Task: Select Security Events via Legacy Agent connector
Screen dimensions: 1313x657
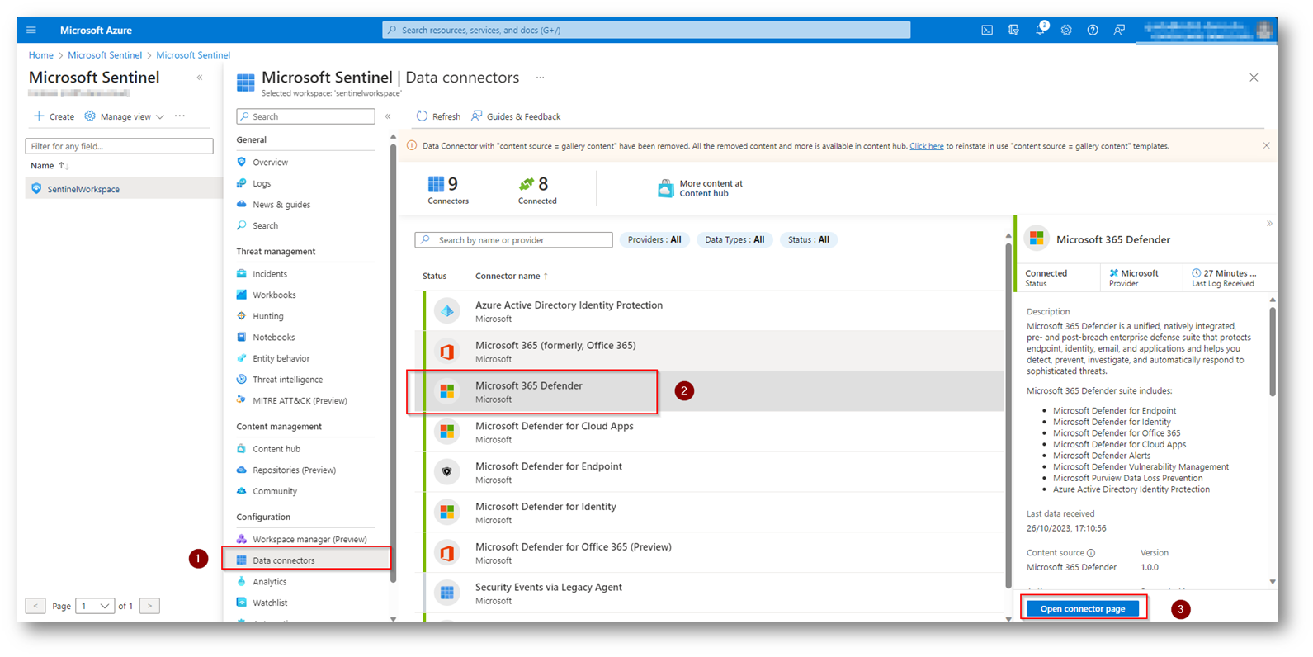Action: pyautogui.click(x=713, y=593)
